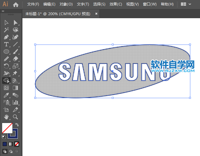Choose the Column Graph tool

click(15, 102)
